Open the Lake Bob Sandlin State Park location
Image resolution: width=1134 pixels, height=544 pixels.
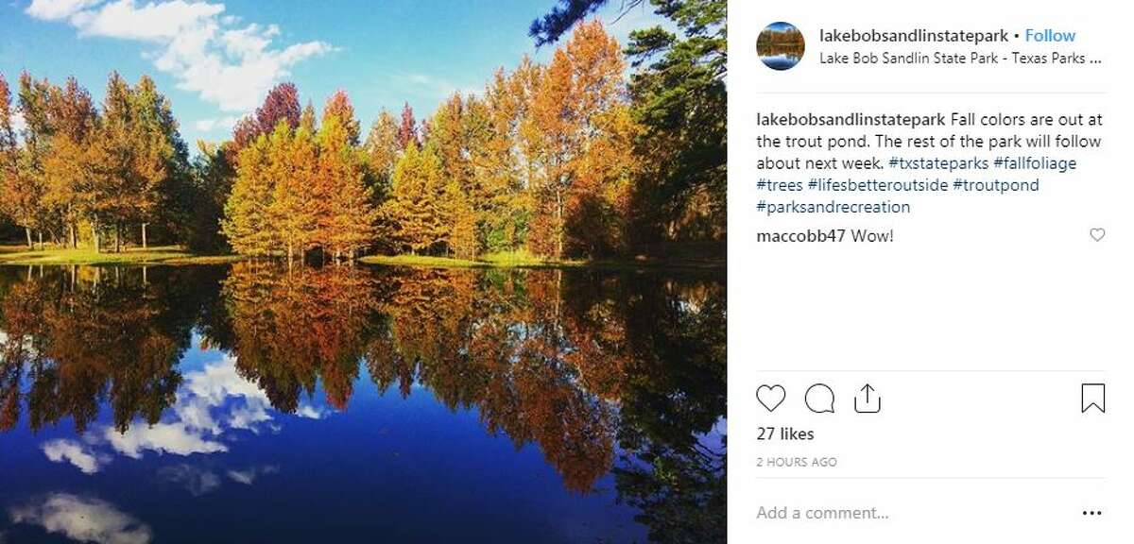[960, 58]
